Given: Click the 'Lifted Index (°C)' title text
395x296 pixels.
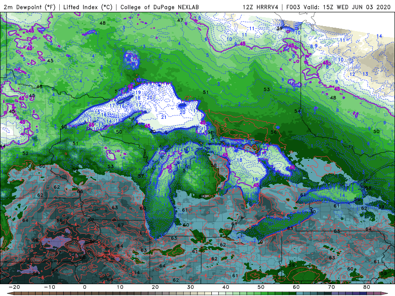Looking at the screenshot, I should (88, 7).
